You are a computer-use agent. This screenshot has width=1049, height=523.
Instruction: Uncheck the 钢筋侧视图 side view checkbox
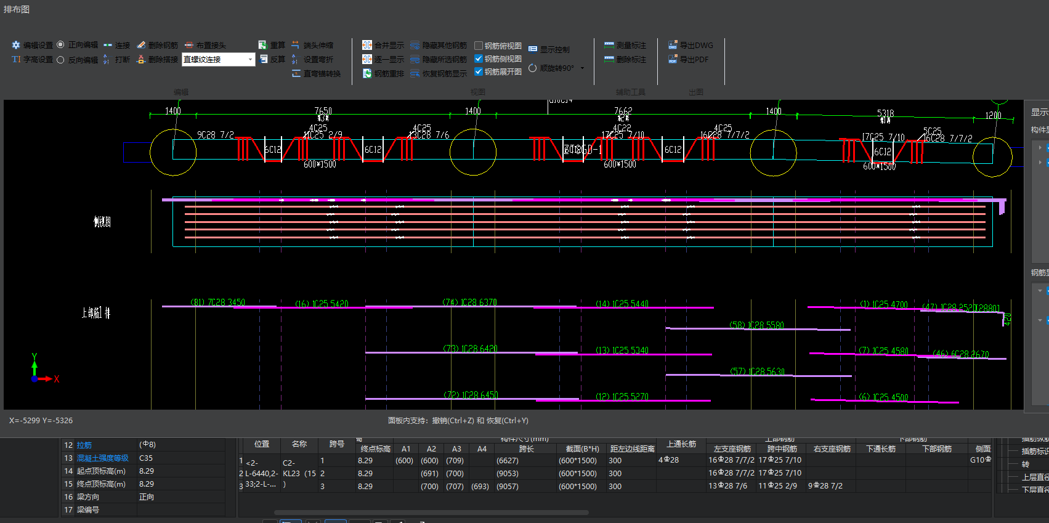pyautogui.click(x=479, y=59)
